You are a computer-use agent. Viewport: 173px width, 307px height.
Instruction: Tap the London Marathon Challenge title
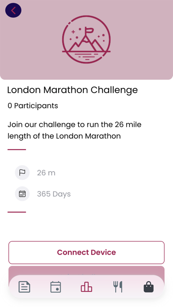pos(72,90)
